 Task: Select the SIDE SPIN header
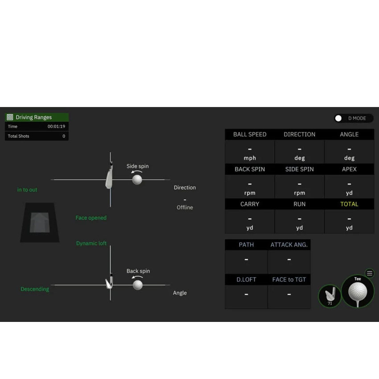pos(300,169)
